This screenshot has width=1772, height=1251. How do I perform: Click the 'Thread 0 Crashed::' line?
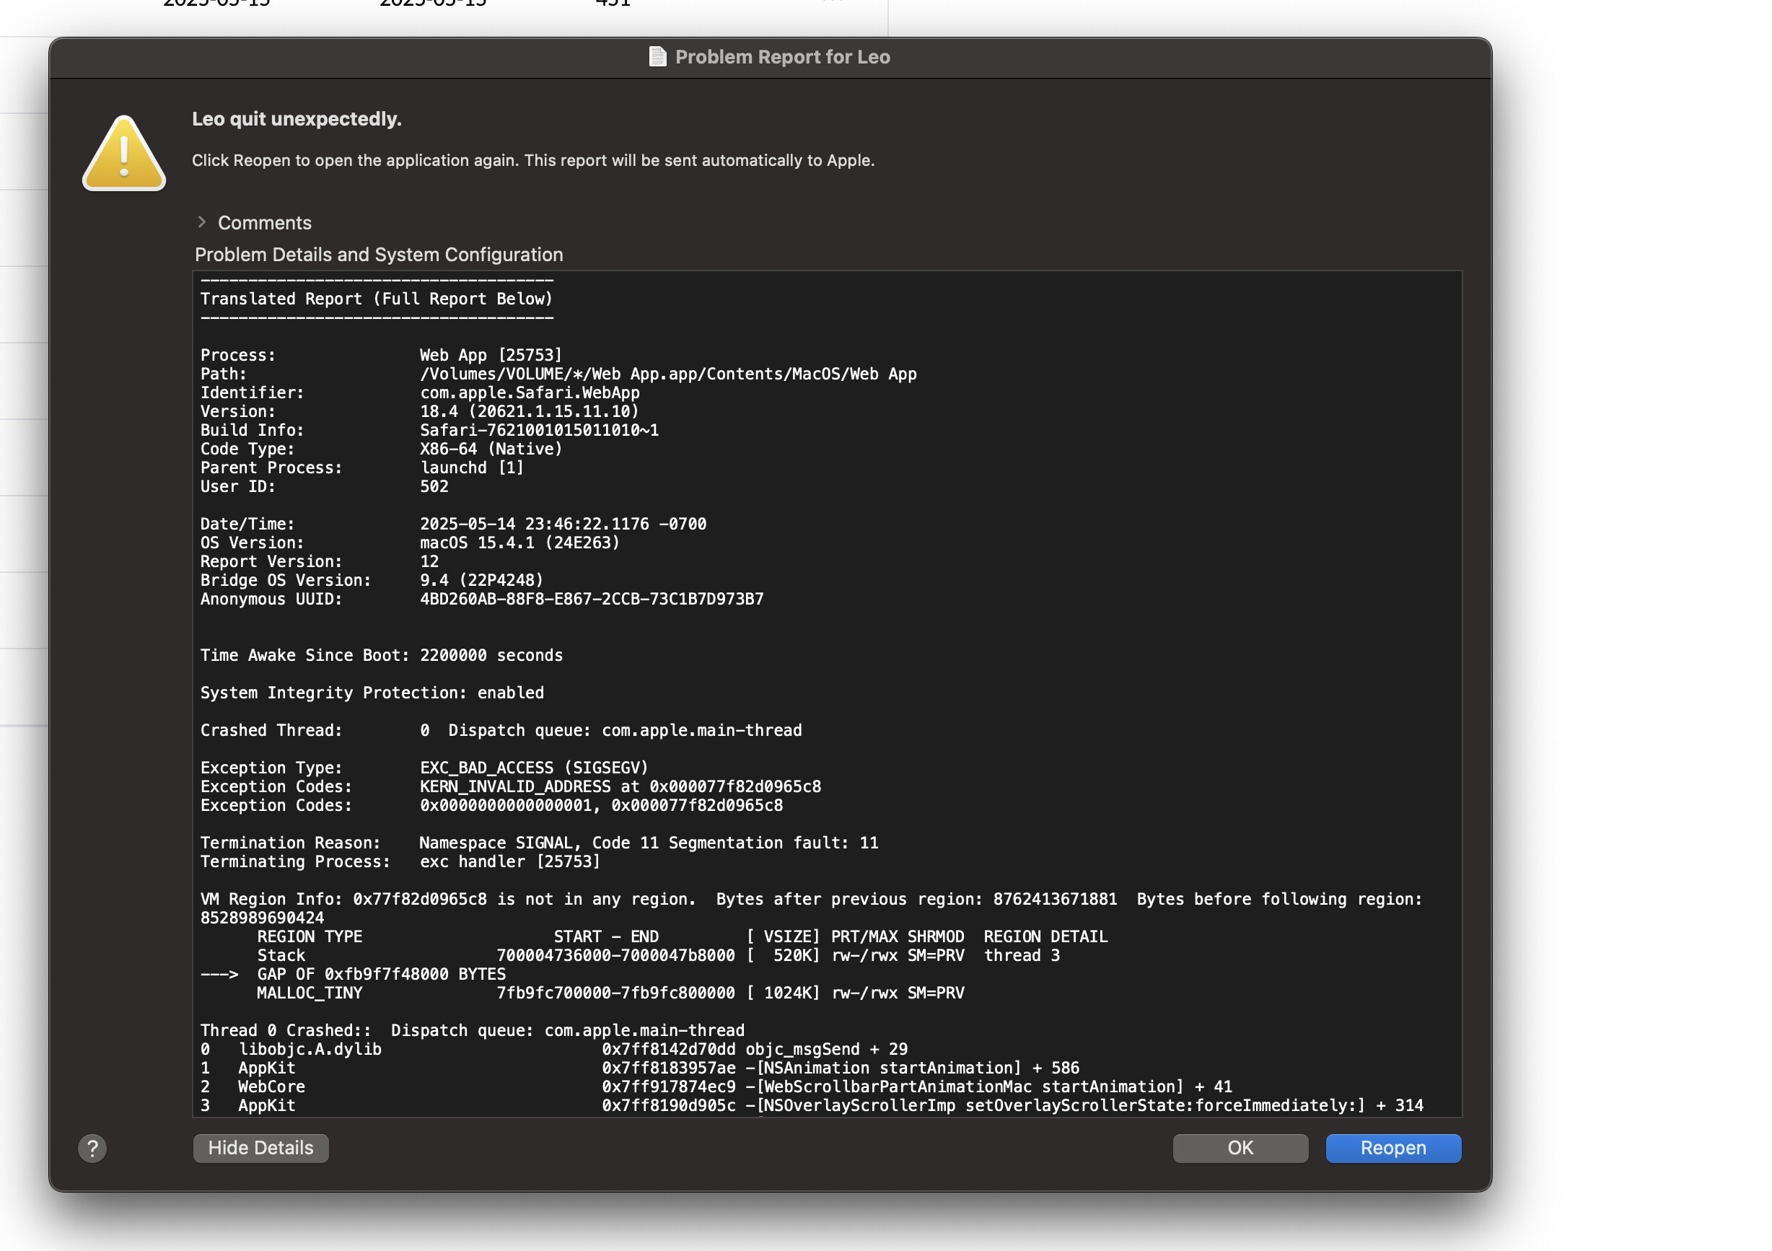point(473,1030)
